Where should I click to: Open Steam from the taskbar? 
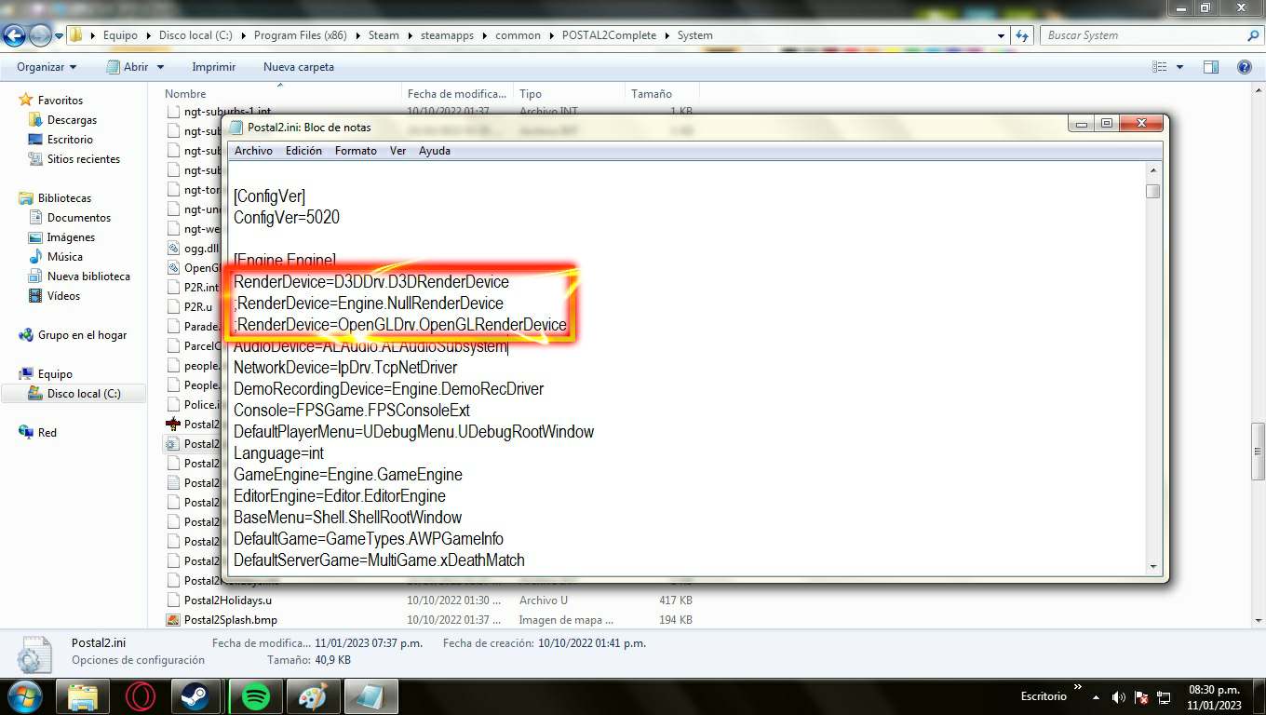pos(196,696)
